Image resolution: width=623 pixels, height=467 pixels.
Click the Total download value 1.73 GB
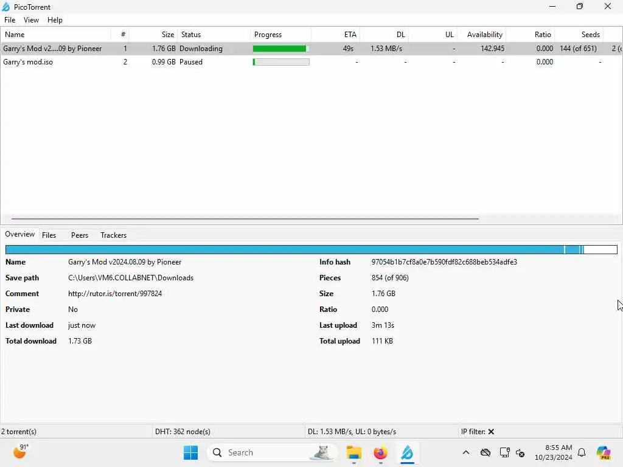point(80,341)
